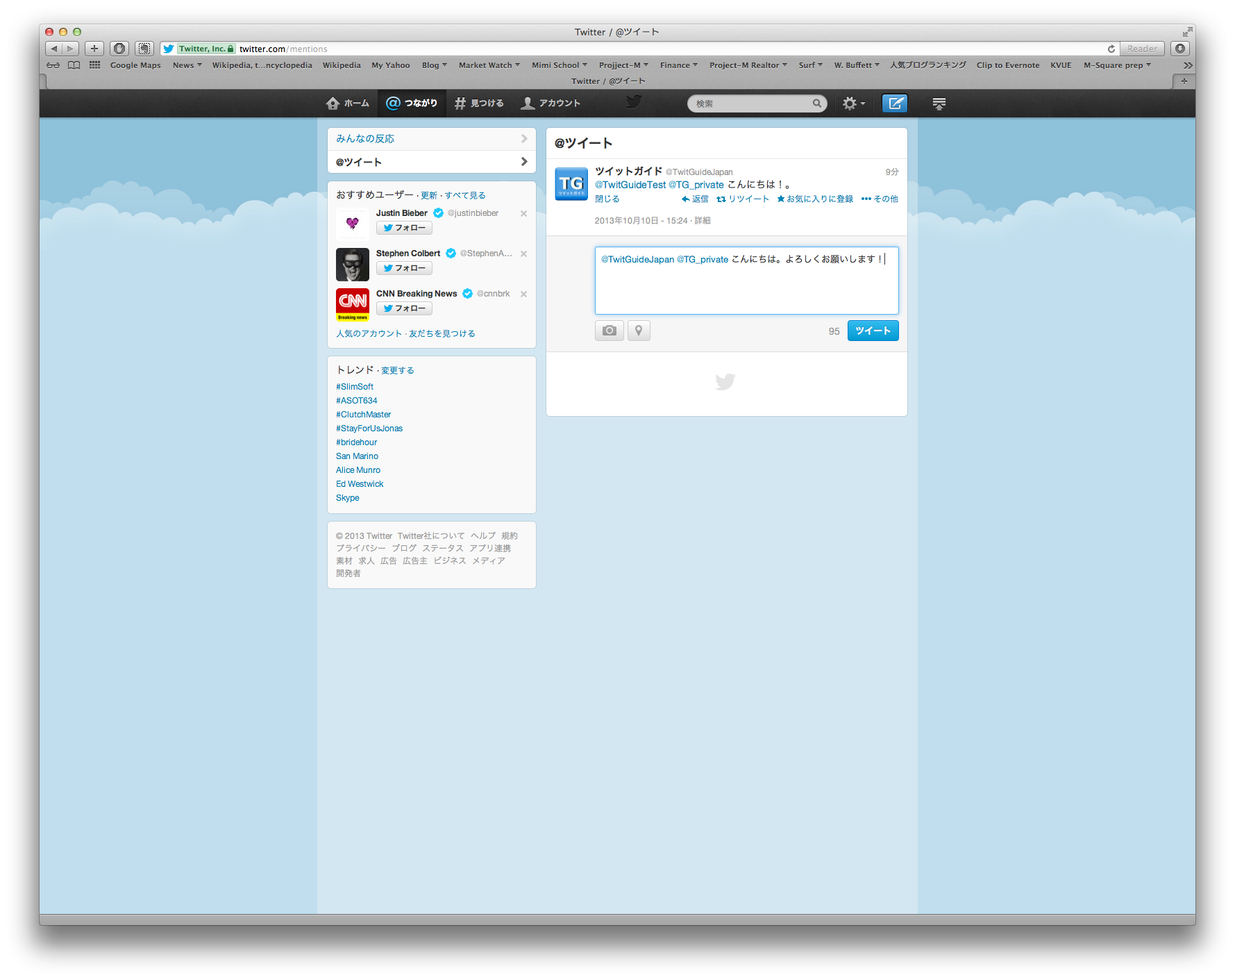Open Finance bookmarks dropdown
Image resolution: width=1235 pixels, height=980 pixels.
(x=678, y=65)
